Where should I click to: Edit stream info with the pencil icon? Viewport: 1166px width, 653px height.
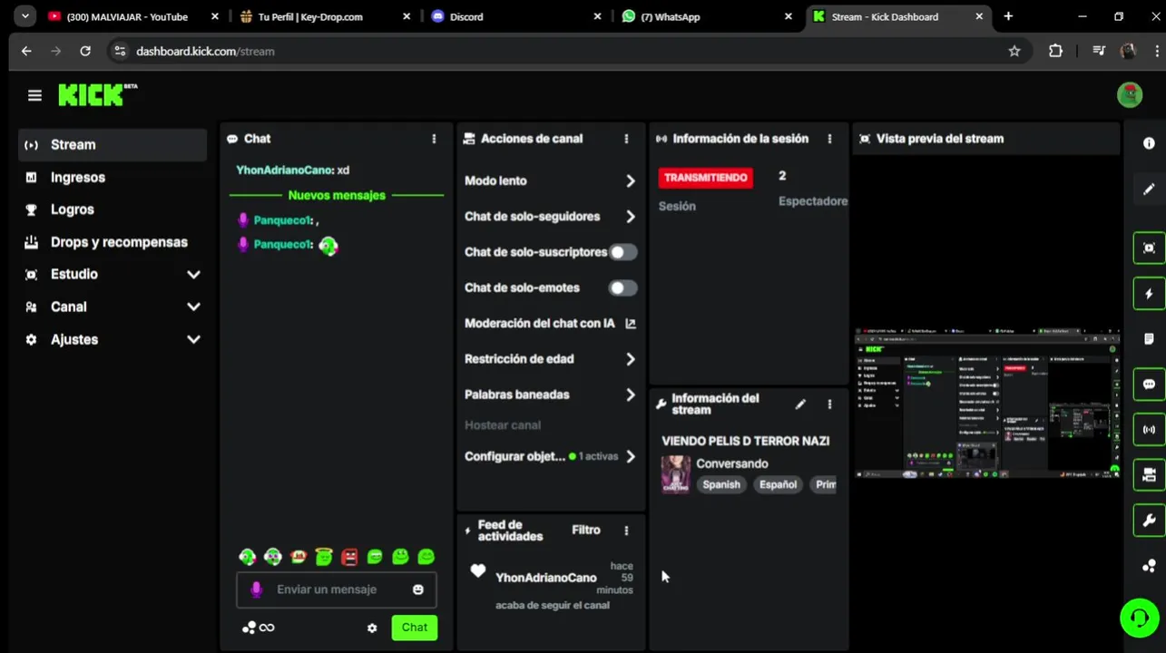(x=800, y=404)
